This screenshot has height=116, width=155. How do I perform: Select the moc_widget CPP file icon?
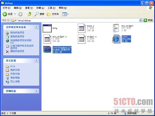(116, 28)
